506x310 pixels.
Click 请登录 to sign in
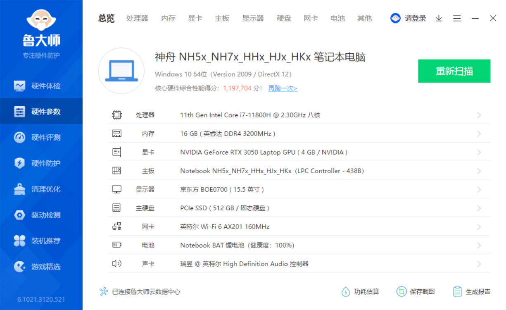(x=415, y=18)
